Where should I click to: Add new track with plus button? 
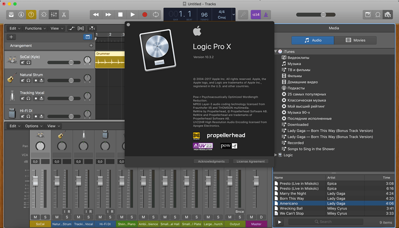coord(11,37)
